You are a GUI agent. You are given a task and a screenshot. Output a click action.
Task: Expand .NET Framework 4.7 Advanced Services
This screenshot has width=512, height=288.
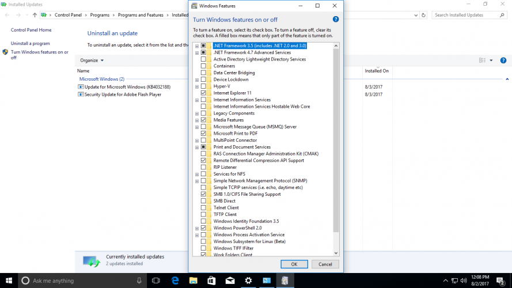coord(197,52)
